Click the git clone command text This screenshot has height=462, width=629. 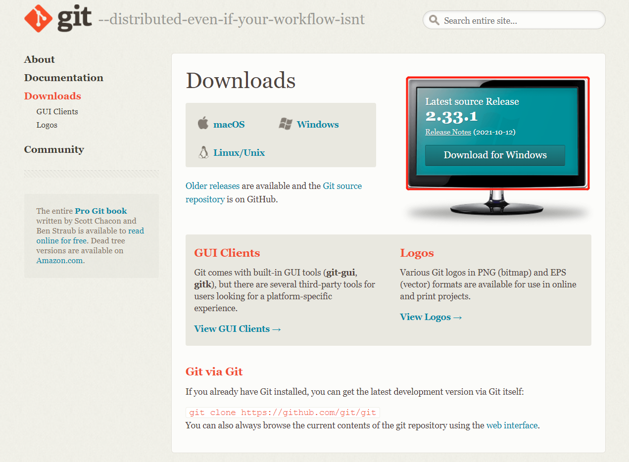(283, 413)
